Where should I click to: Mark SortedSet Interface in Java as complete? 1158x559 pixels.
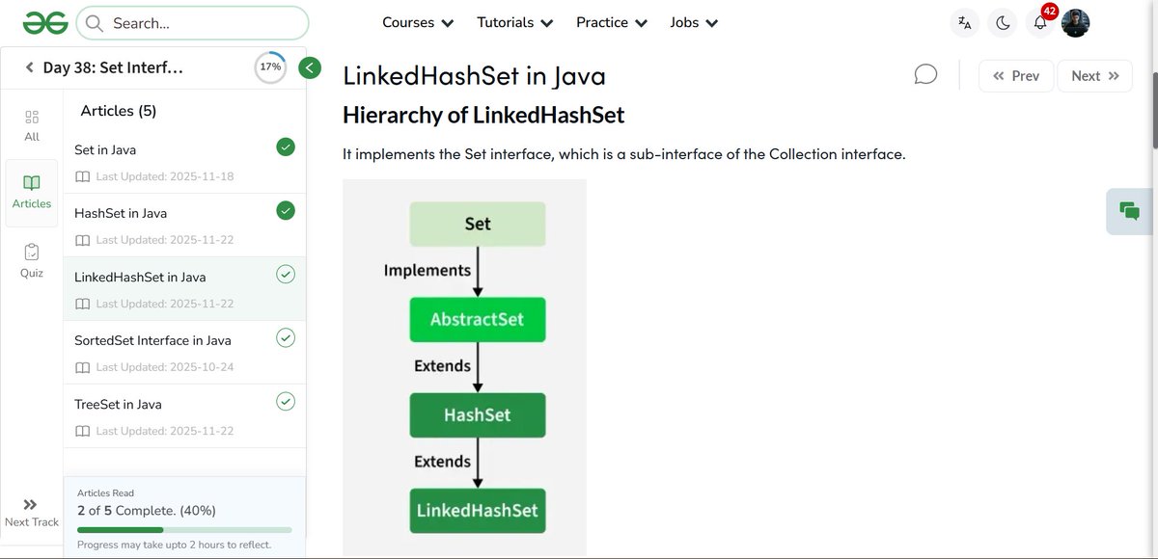click(286, 338)
